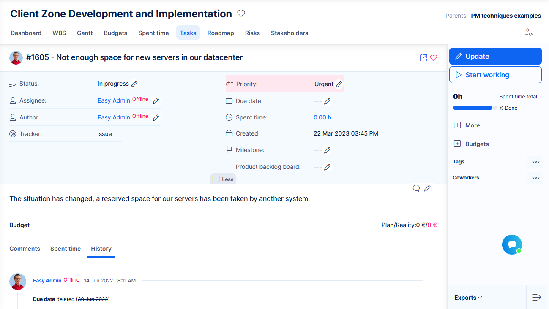The image size is (549, 309).
Task: Click the Update button
Action: [x=495, y=56]
